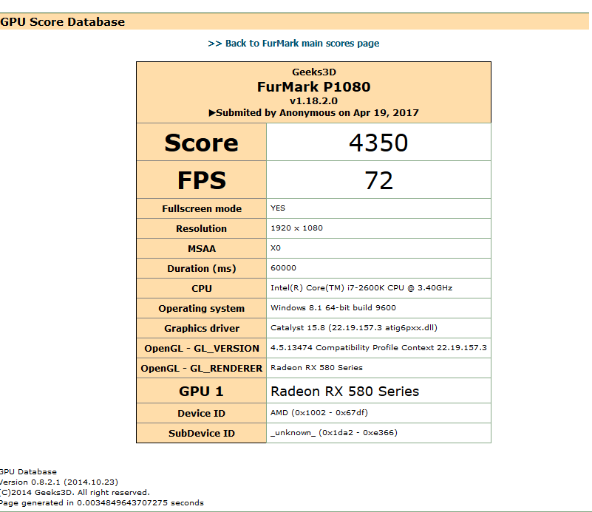Select the Intel Core i7-2600K CPU value
Image resolution: width=592 pixels, height=512 pixels.
point(361,288)
